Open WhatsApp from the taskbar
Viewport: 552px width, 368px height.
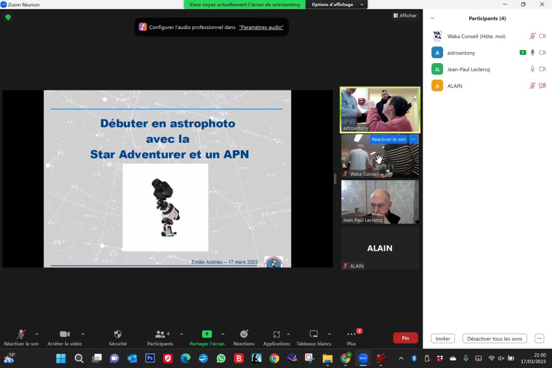[x=221, y=358]
